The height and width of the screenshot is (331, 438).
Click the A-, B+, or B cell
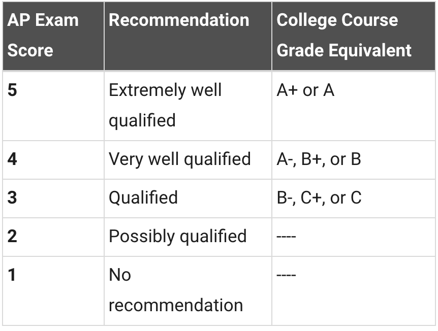354,160
